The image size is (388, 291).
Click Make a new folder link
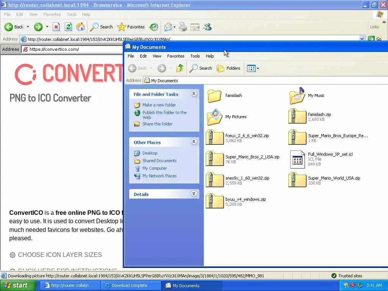[159, 105]
